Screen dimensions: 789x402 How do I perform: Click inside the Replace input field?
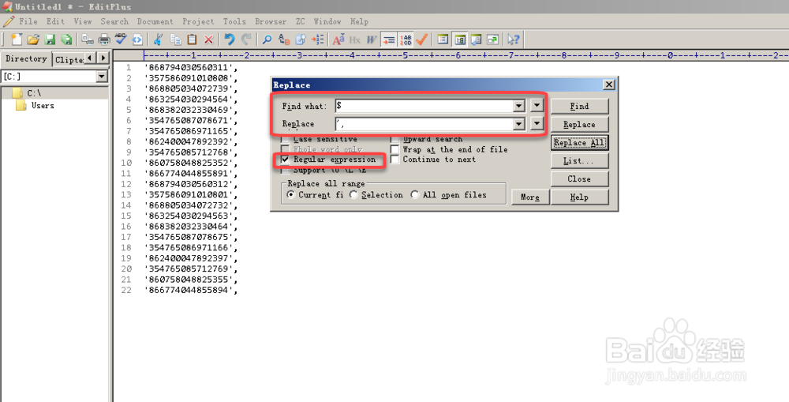click(x=424, y=123)
